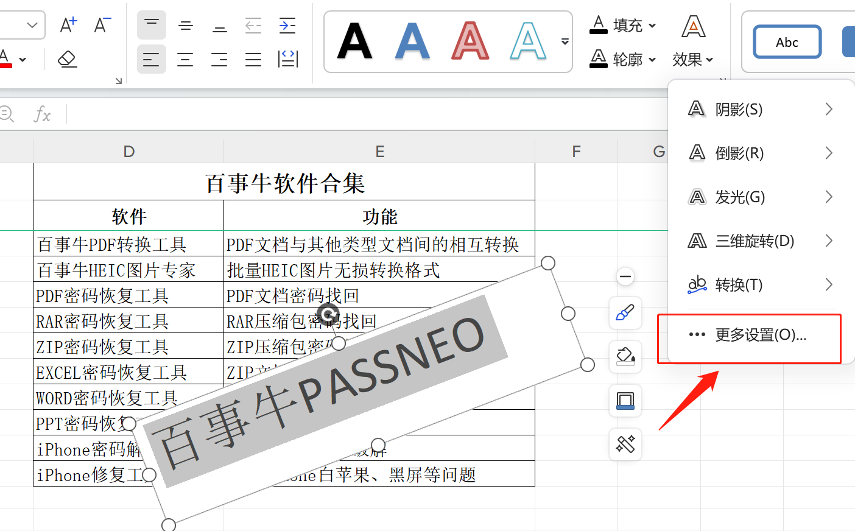Open 三维旋转(D) 3D rotation submenu
The width and height of the screenshot is (855, 531).
point(760,241)
